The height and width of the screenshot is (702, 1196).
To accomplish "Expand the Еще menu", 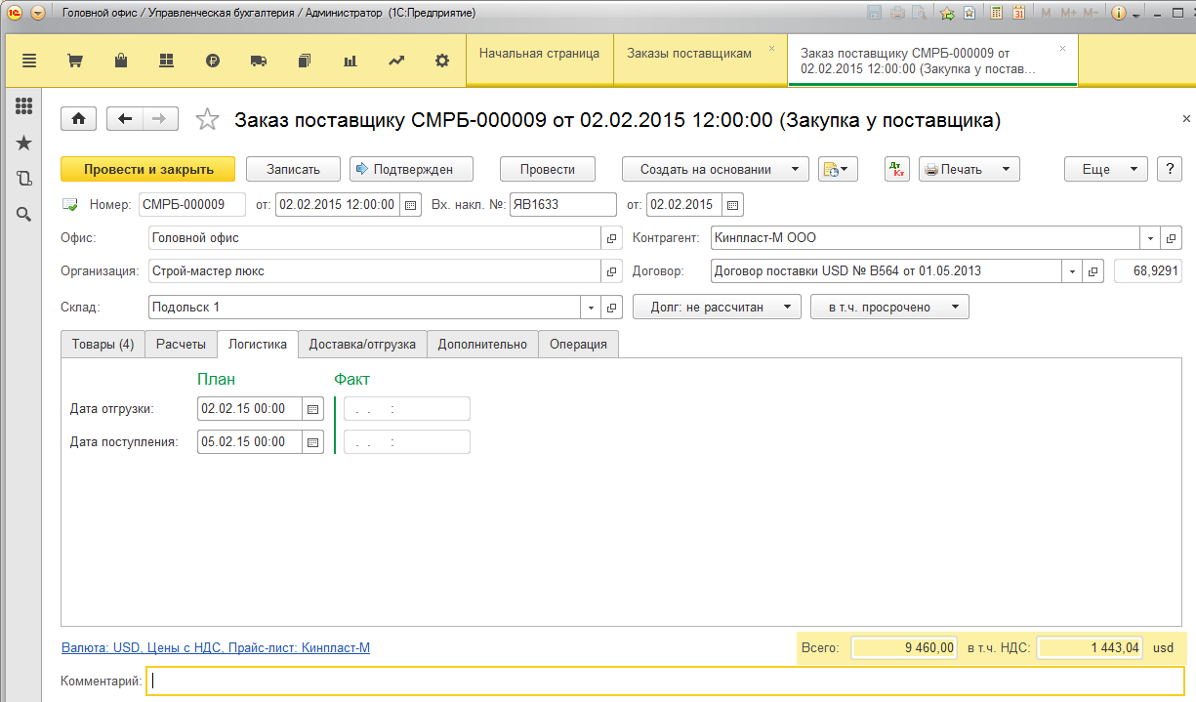I will pos(1105,169).
